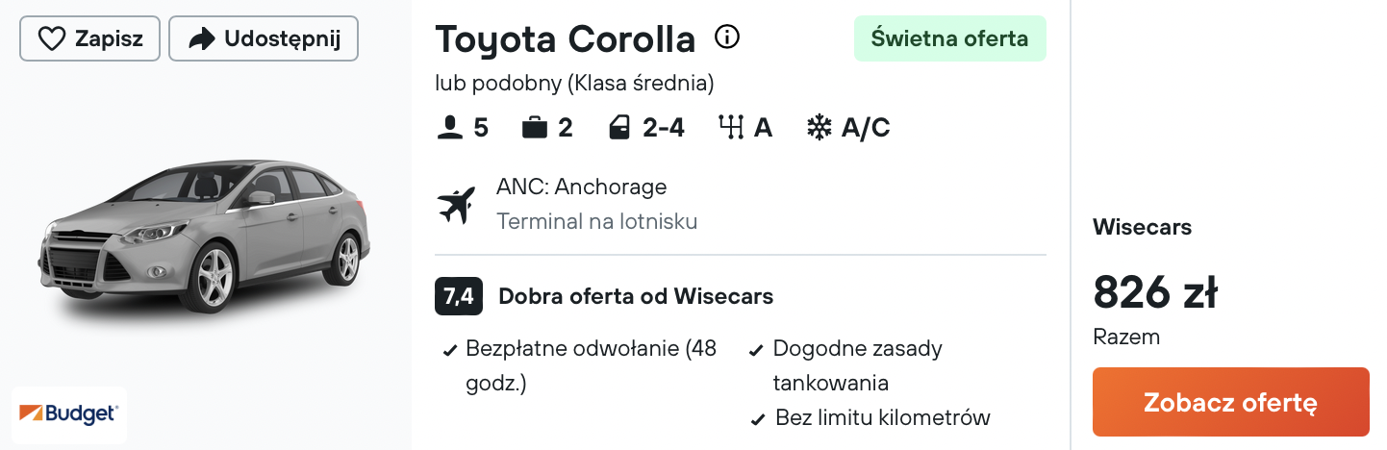
Task: Click the airplane pickup location icon
Action: pos(457,204)
